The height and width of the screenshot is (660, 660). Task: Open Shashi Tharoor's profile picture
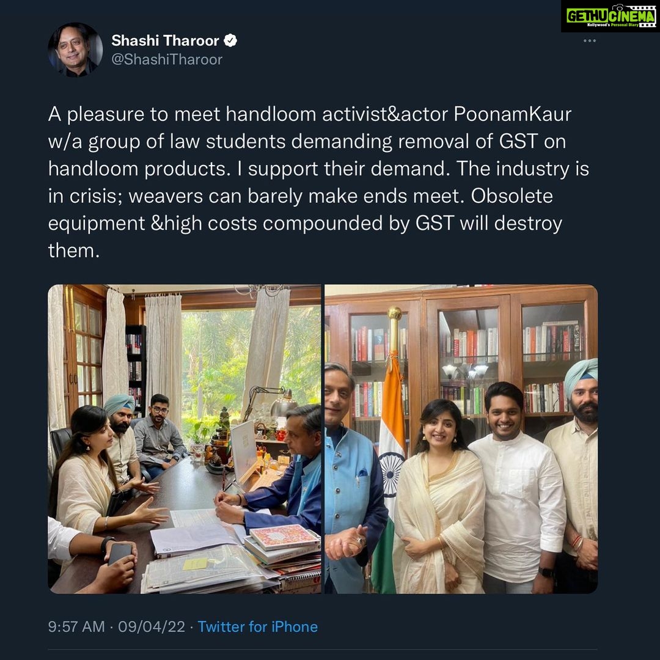pyautogui.click(x=75, y=50)
